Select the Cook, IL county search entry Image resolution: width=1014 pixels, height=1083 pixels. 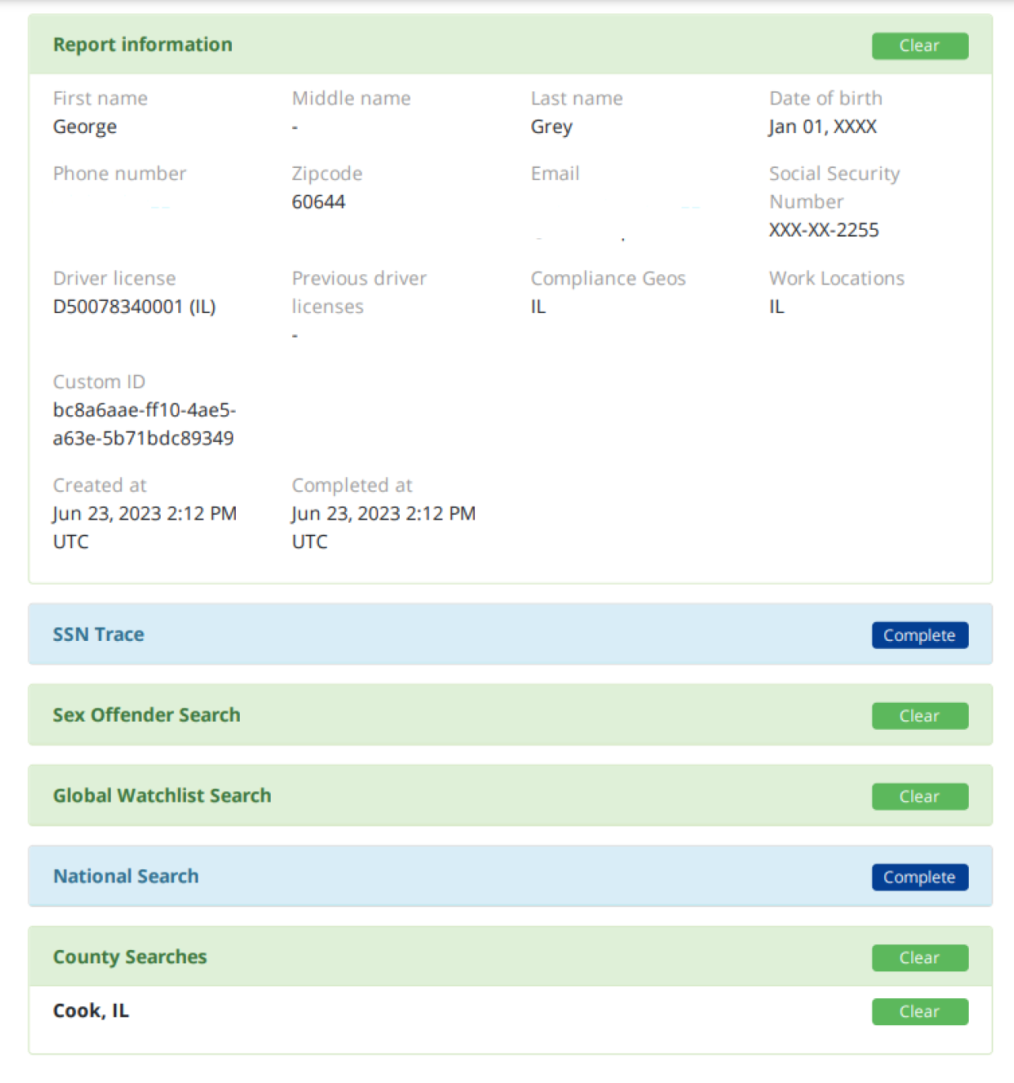(90, 1010)
